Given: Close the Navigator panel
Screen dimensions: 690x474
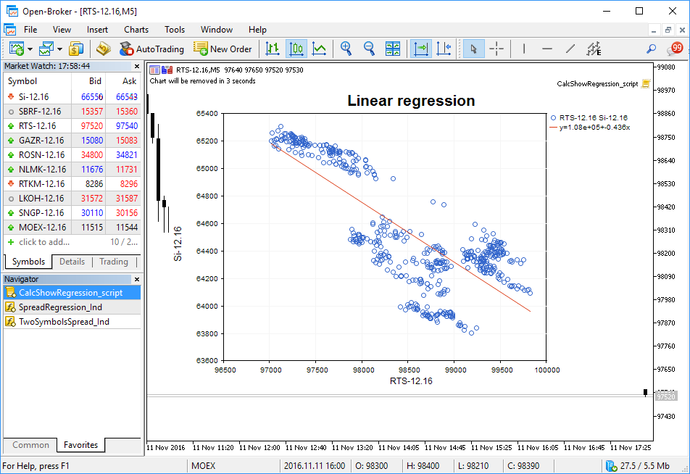Looking at the screenshot, I should [x=137, y=280].
